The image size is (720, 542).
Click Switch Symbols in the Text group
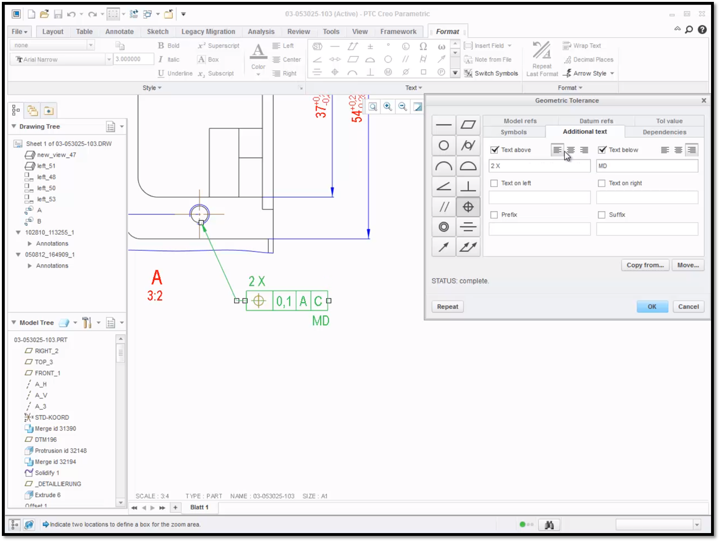coord(491,73)
